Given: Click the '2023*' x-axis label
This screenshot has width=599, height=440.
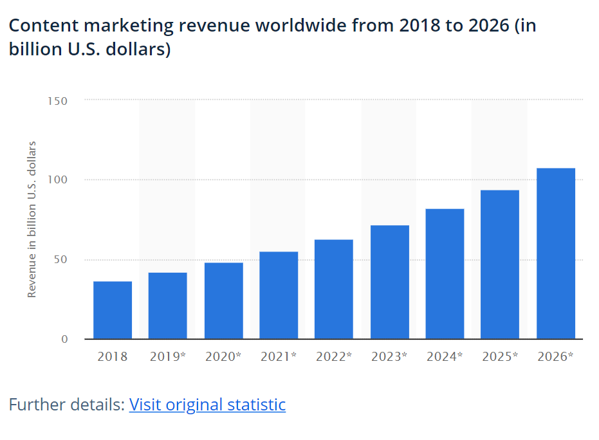Looking at the screenshot, I should pyautogui.click(x=389, y=357).
